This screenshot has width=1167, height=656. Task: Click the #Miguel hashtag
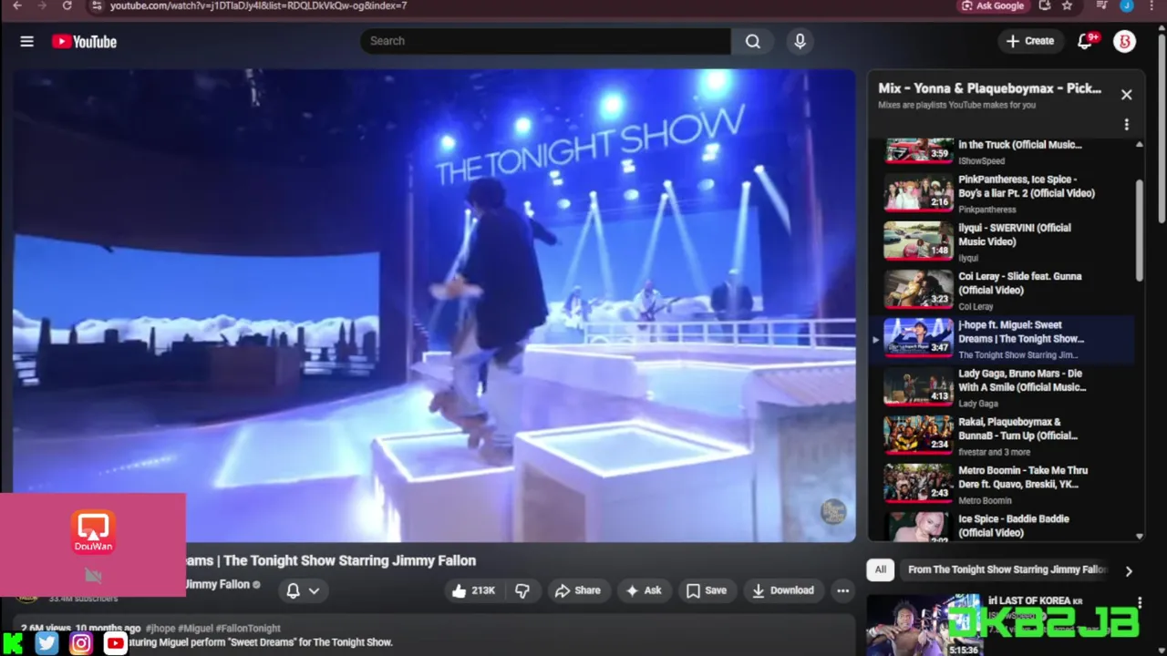pos(197,628)
